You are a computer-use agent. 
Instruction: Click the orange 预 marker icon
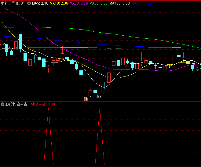[86, 99]
